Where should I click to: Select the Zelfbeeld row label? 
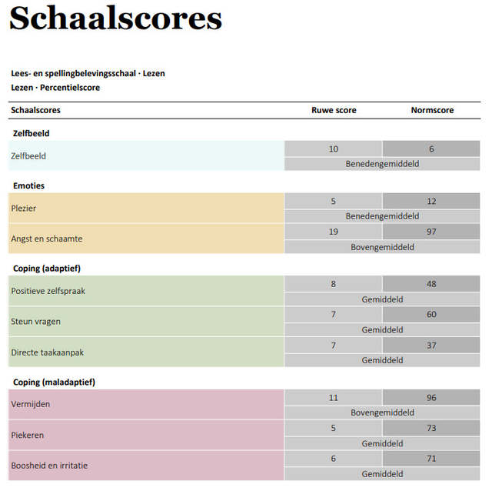28,155
